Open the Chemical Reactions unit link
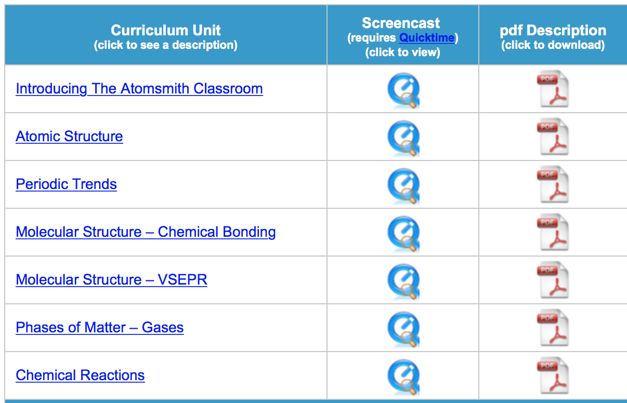627x403 pixels. point(80,375)
